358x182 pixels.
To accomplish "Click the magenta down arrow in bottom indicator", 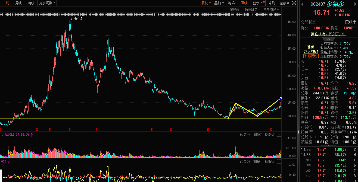I will pyautogui.click(x=9, y=161).
